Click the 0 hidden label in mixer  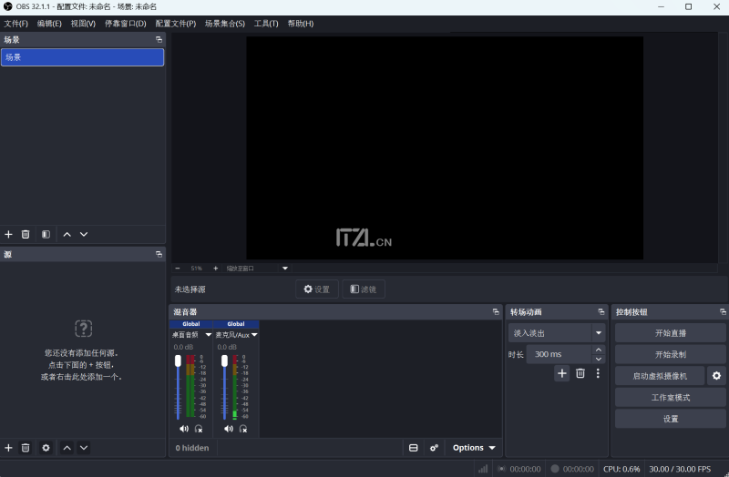pyautogui.click(x=192, y=448)
